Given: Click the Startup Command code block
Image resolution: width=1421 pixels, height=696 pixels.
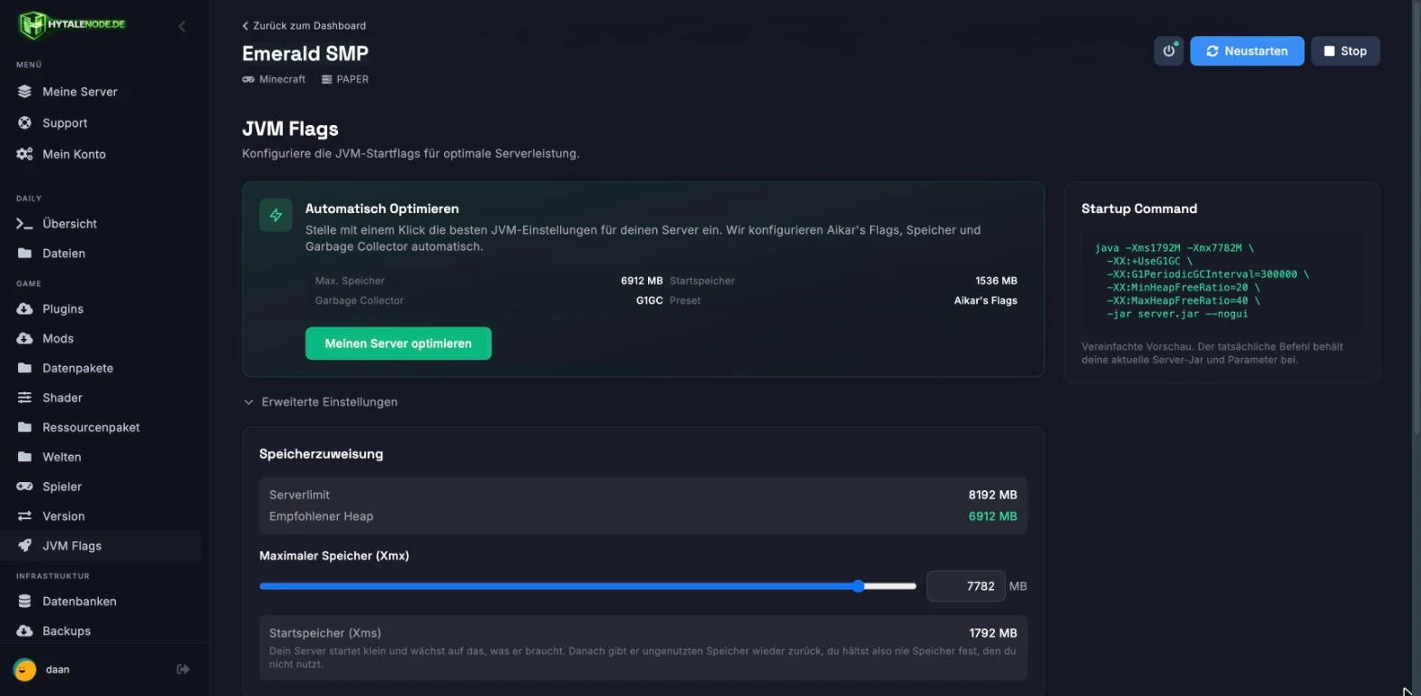Looking at the screenshot, I should [1222, 281].
